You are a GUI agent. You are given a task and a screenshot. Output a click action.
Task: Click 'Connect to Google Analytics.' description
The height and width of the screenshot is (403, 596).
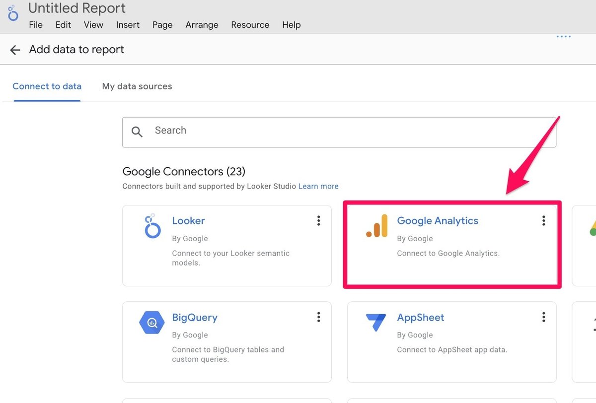click(x=448, y=253)
